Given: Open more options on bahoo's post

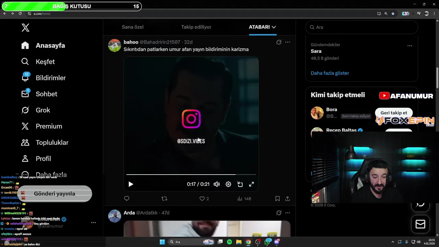Looking at the screenshot, I should tap(287, 42).
